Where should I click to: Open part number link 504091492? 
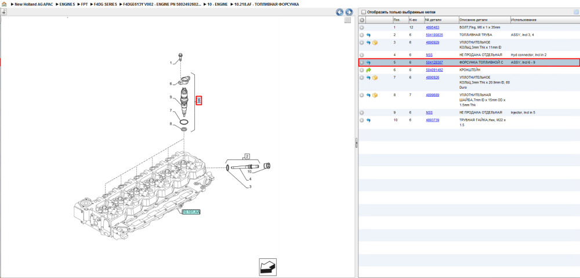(434, 69)
